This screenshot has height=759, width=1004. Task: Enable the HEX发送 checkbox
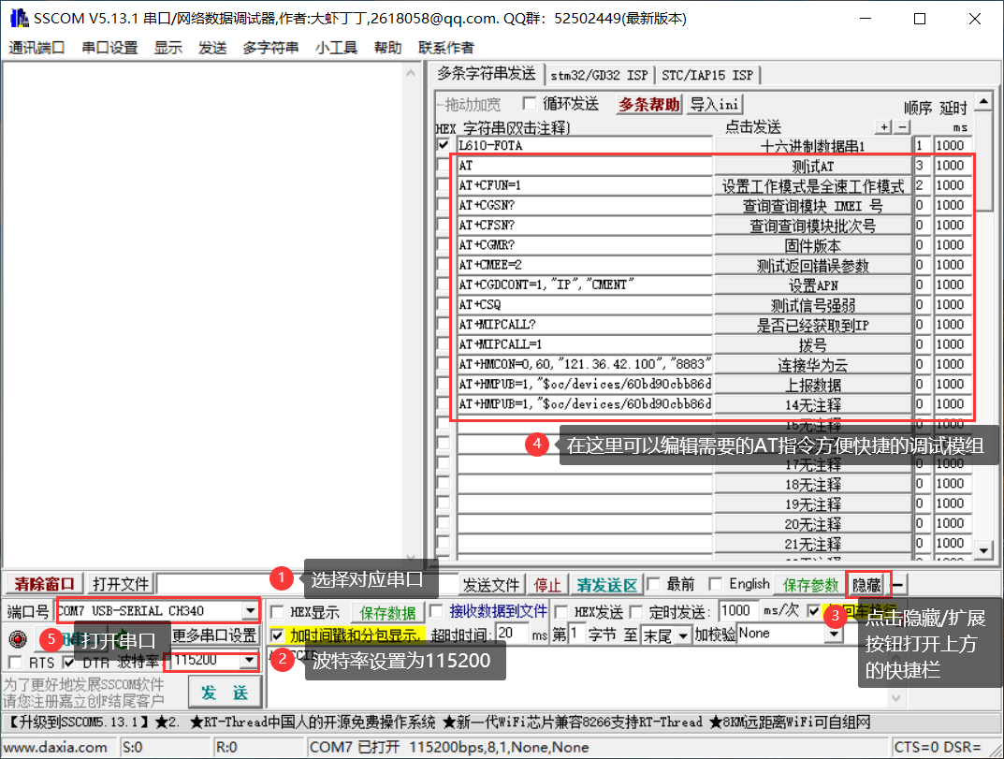[560, 612]
